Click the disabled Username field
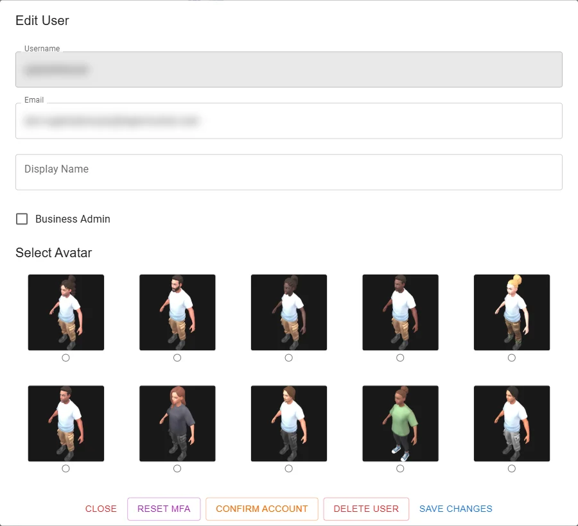Viewport: 578px width, 526px height. click(x=288, y=69)
